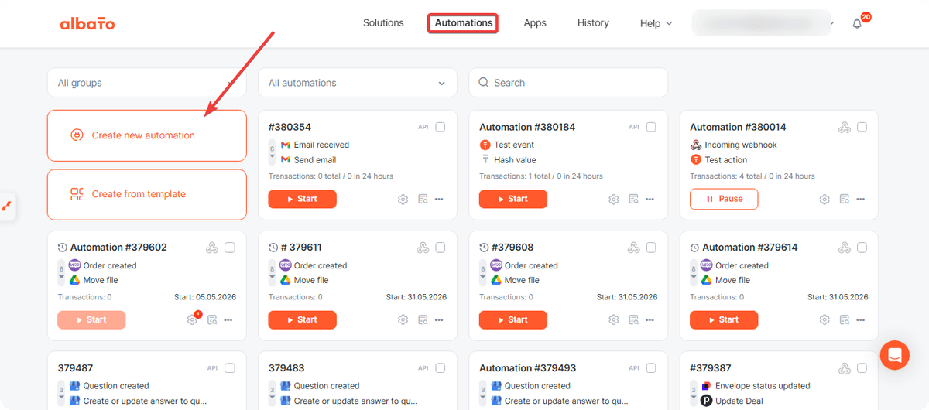This screenshot has width=929, height=410.
Task: Pause Automation #380014
Action: [724, 199]
